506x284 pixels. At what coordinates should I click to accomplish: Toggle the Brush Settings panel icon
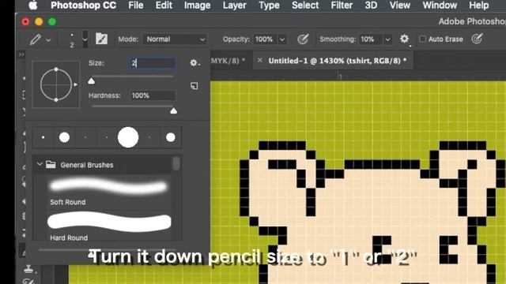click(x=102, y=39)
